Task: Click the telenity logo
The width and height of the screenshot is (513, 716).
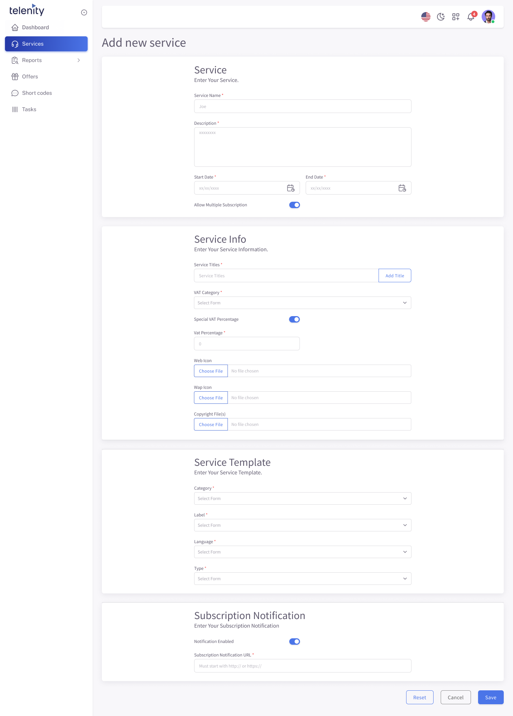Action: click(x=27, y=10)
